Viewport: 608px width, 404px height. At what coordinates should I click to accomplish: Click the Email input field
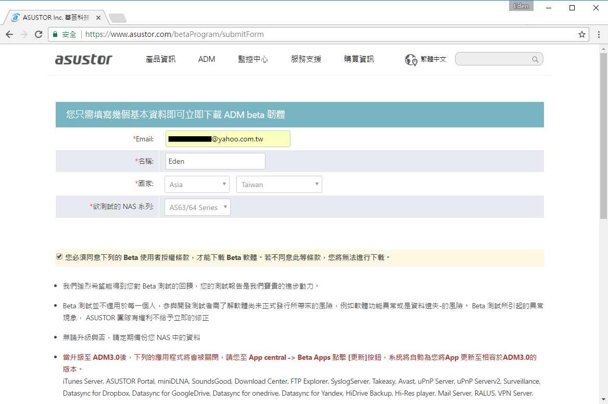tap(227, 139)
